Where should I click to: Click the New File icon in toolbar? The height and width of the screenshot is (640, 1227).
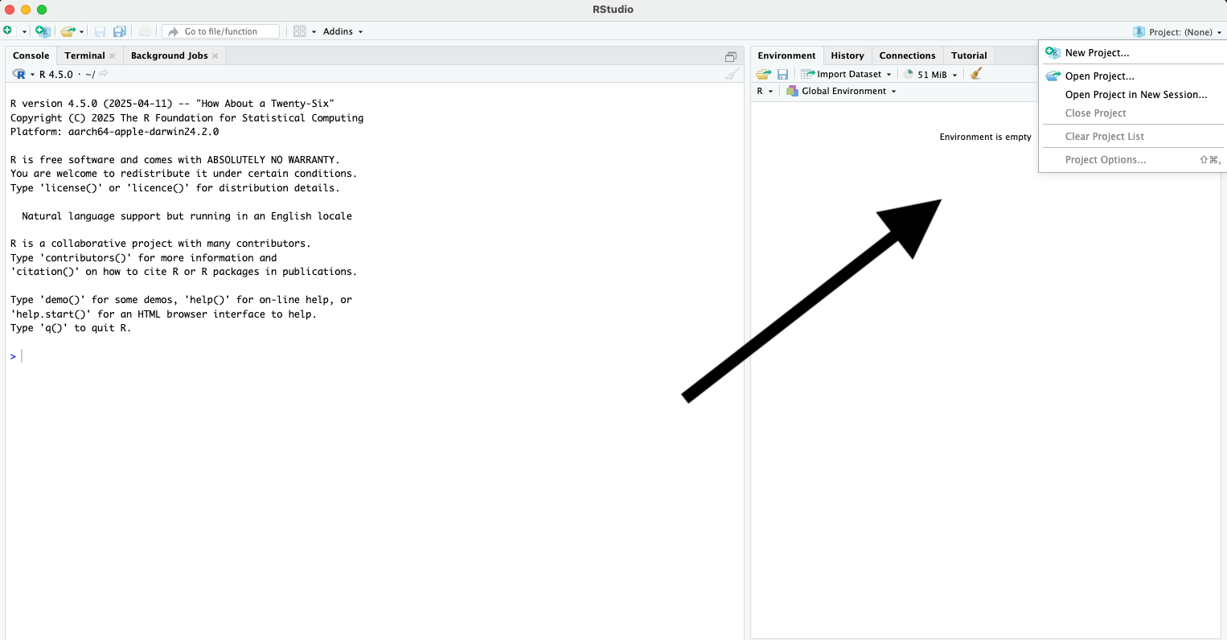pos(8,31)
